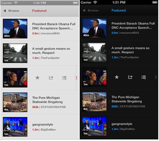The image size is (159, 141).
Task: Tap the share icon in dark theme row
Action: (x=130, y=77)
